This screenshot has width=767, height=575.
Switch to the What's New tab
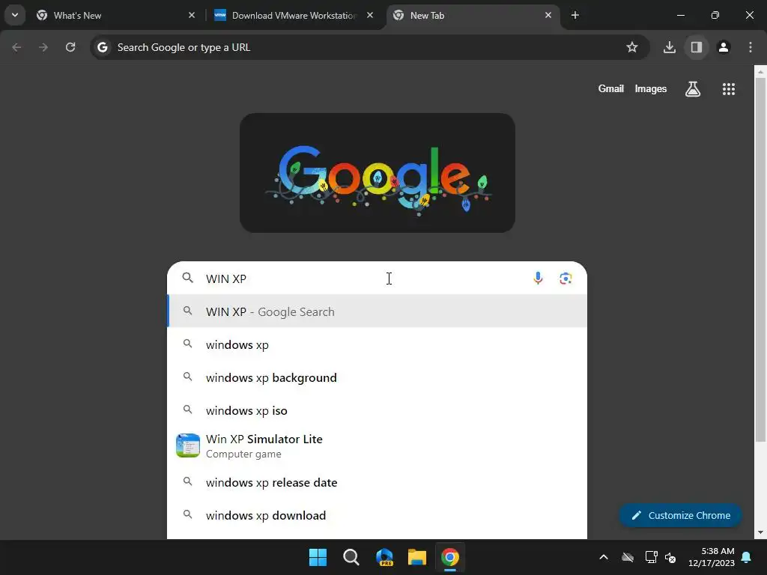click(x=116, y=16)
